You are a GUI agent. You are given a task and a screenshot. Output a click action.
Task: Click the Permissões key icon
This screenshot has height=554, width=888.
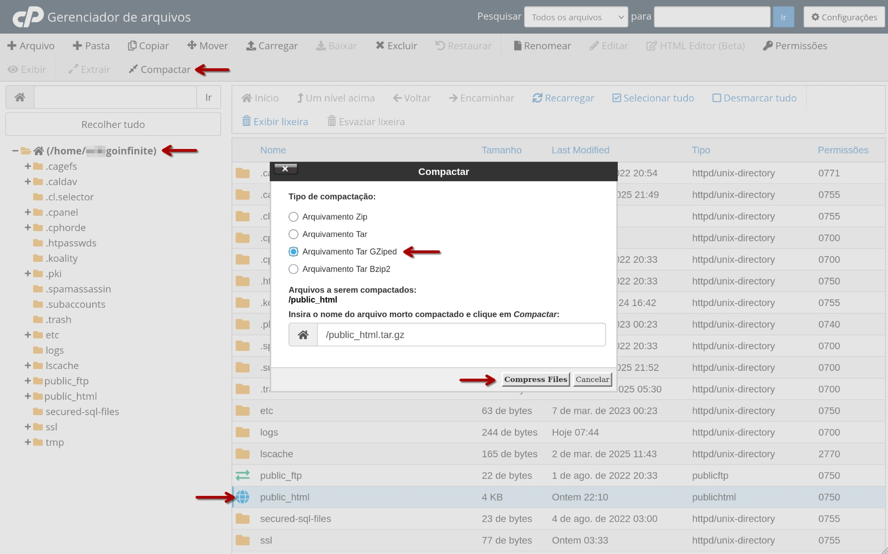coord(768,46)
